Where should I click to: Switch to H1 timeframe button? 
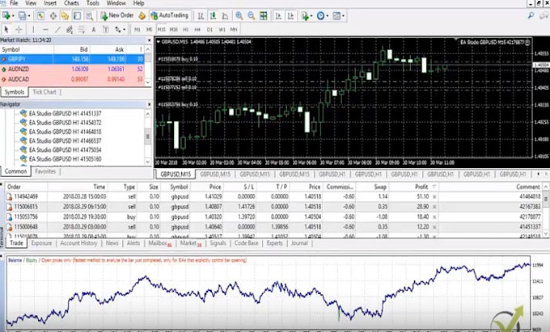187,30
